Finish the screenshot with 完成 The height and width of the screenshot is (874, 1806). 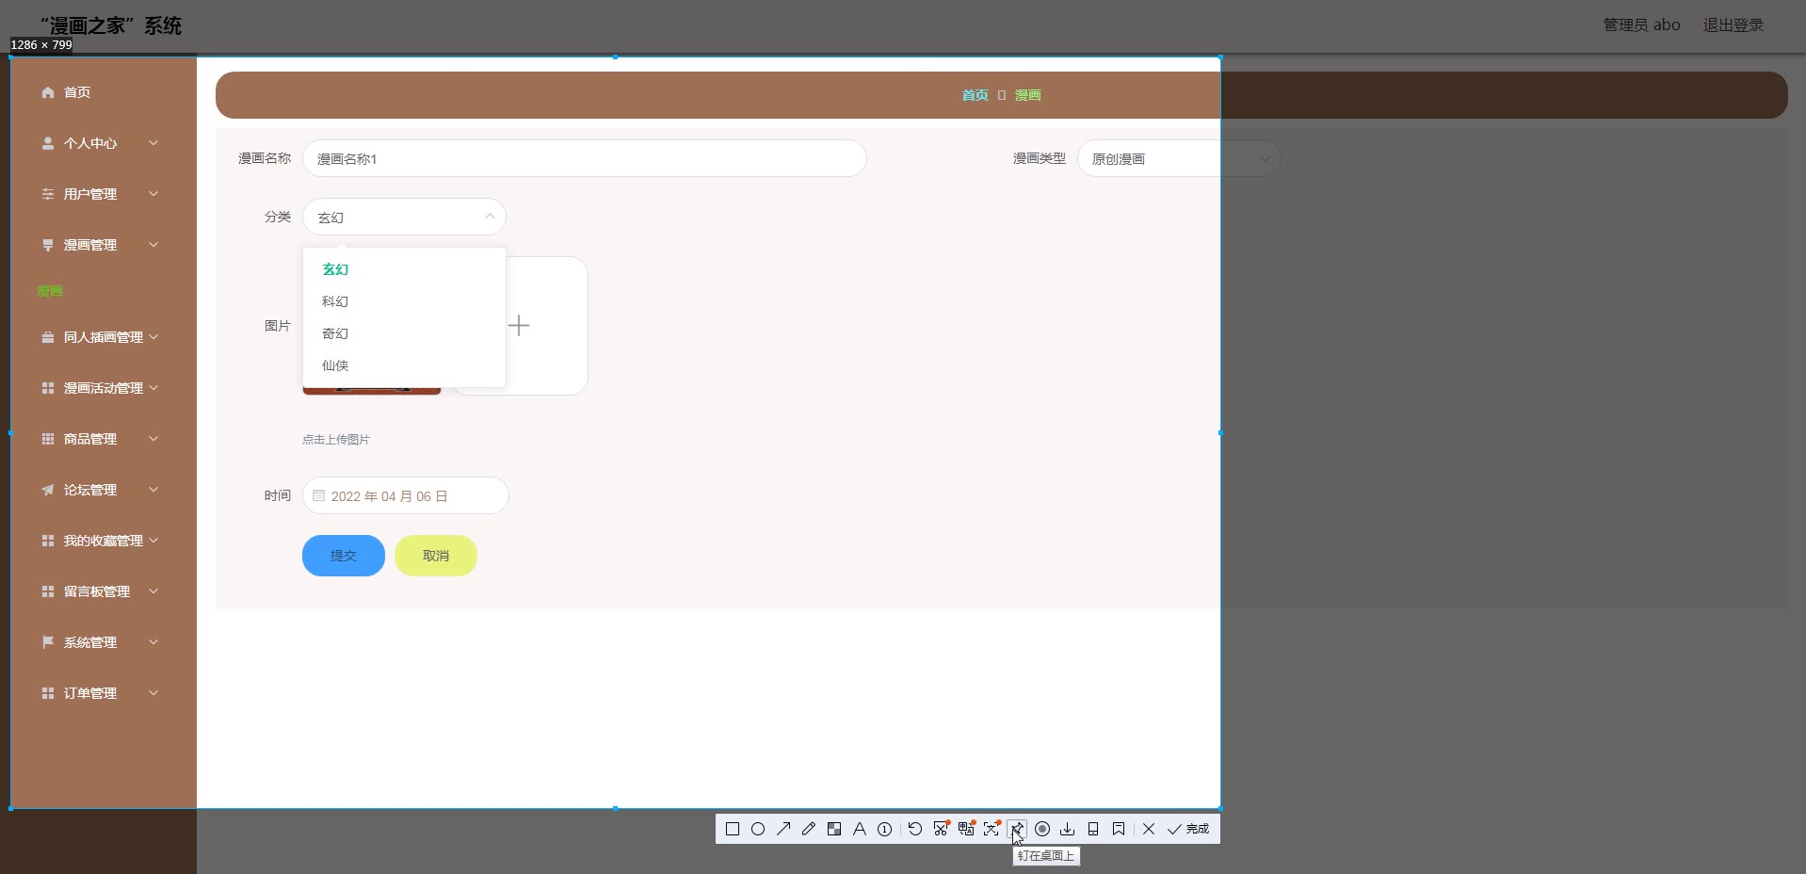[x=1188, y=829]
